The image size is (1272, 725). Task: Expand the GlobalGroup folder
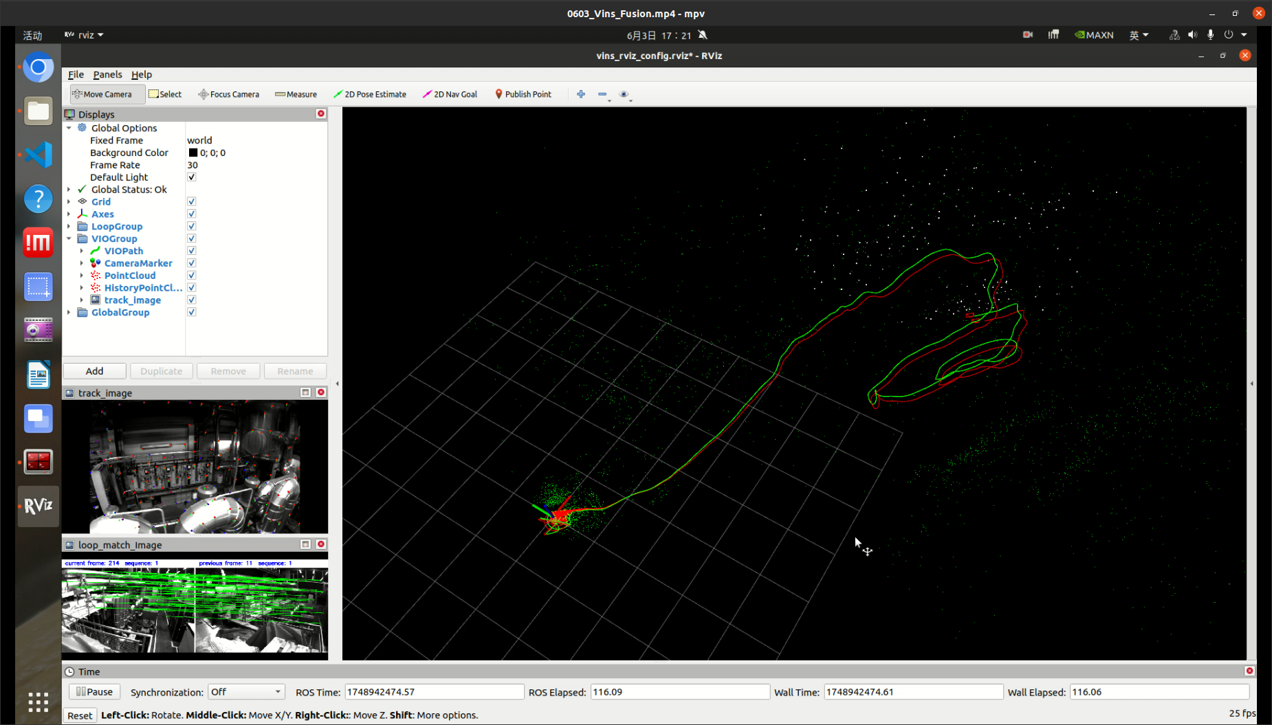click(69, 313)
